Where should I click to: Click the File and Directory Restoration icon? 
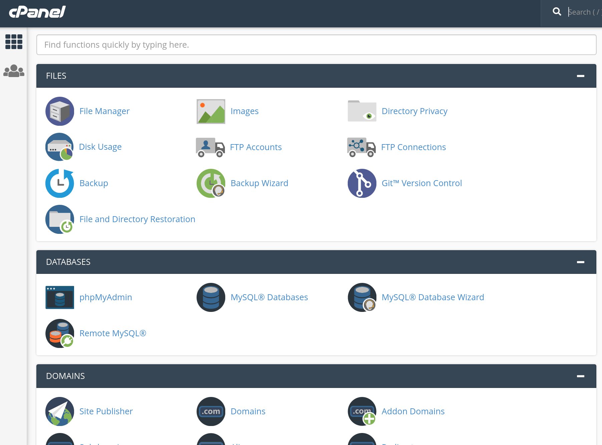pyautogui.click(x=60, y=219)
